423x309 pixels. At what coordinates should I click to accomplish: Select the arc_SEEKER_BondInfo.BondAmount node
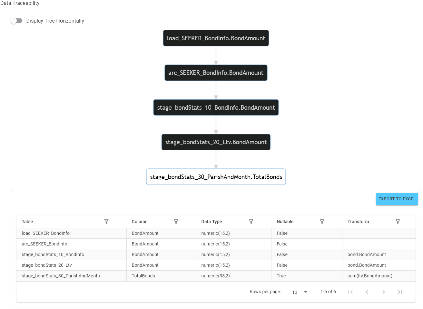[216, 73]
